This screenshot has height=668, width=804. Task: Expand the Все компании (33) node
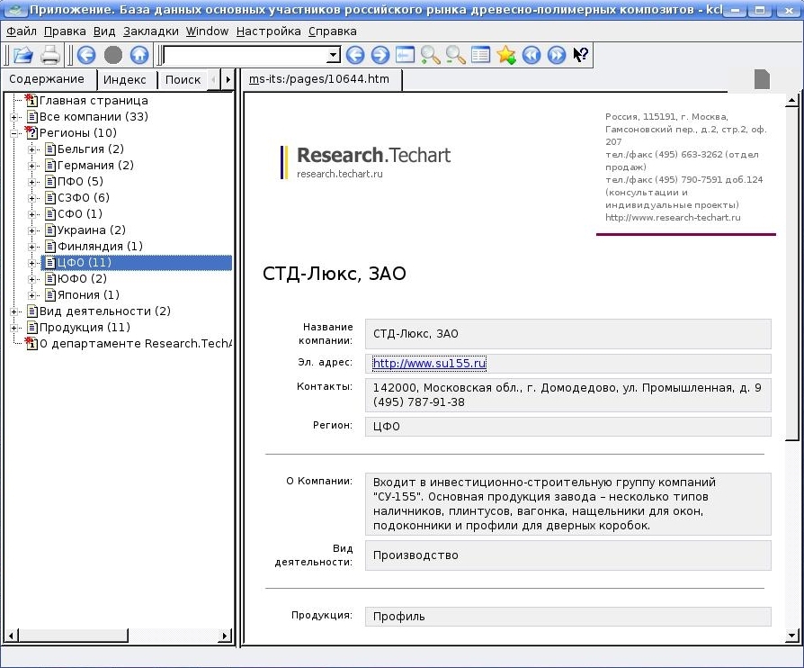click(14, 117)
